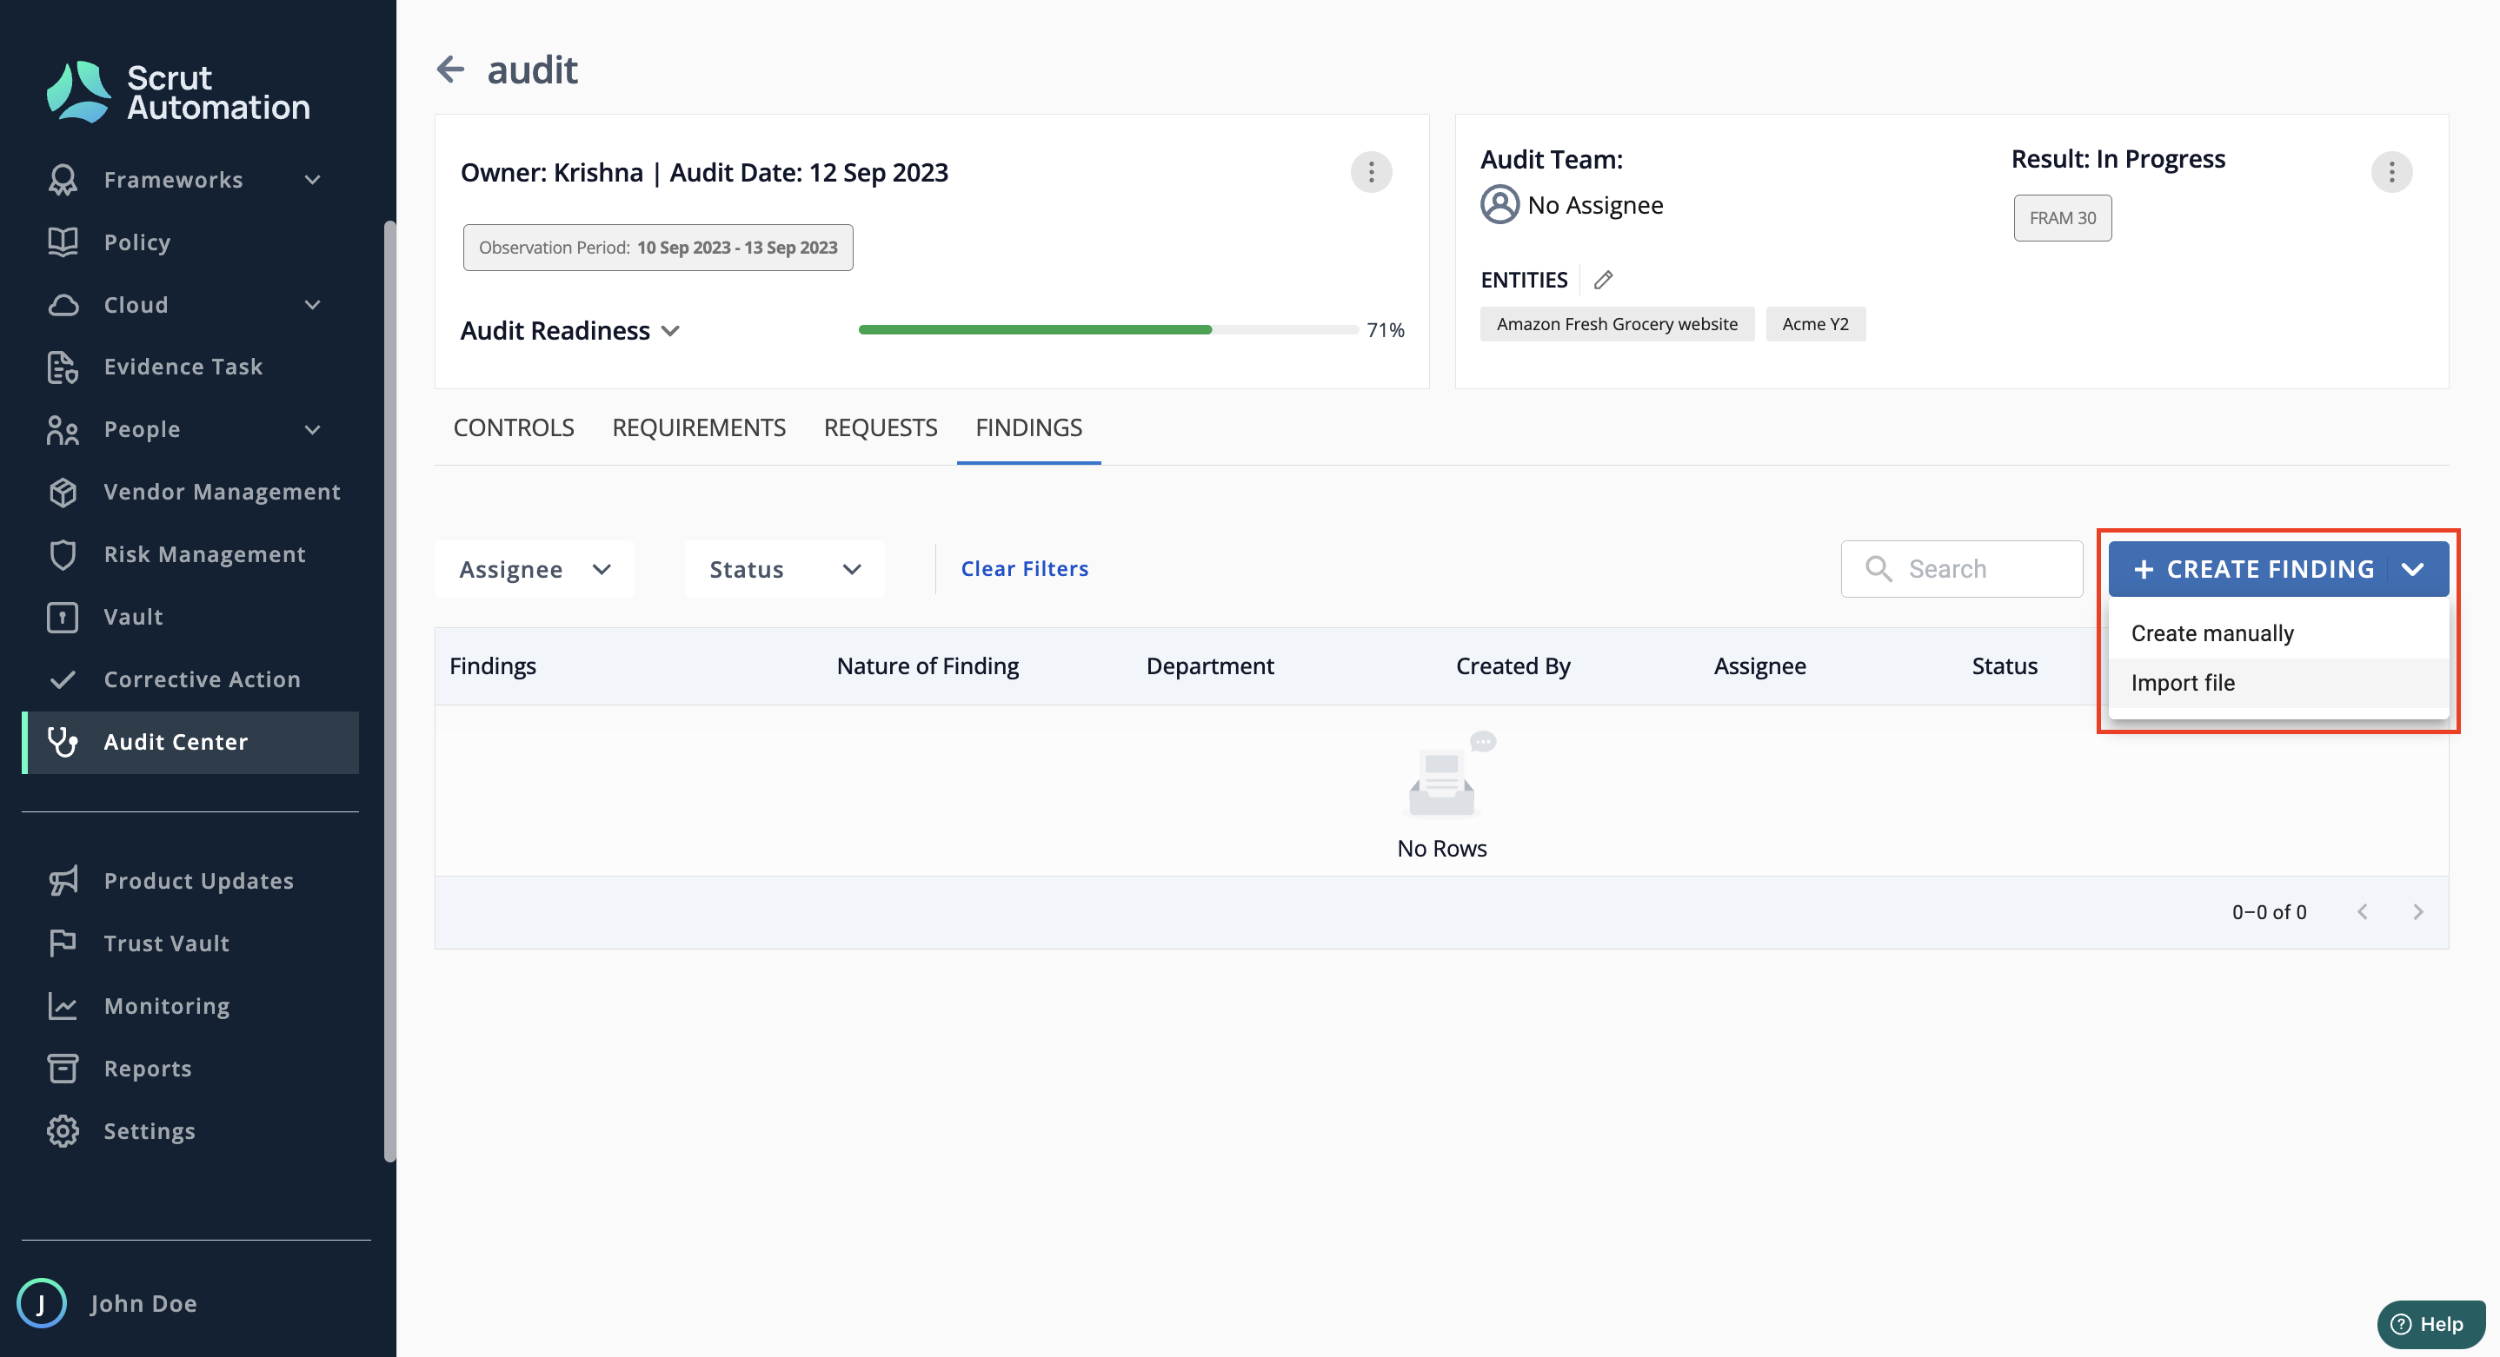Viewport: 2500px width, 1357px height.
Task: Switch to the Controls tab
Action: (514, 427)
